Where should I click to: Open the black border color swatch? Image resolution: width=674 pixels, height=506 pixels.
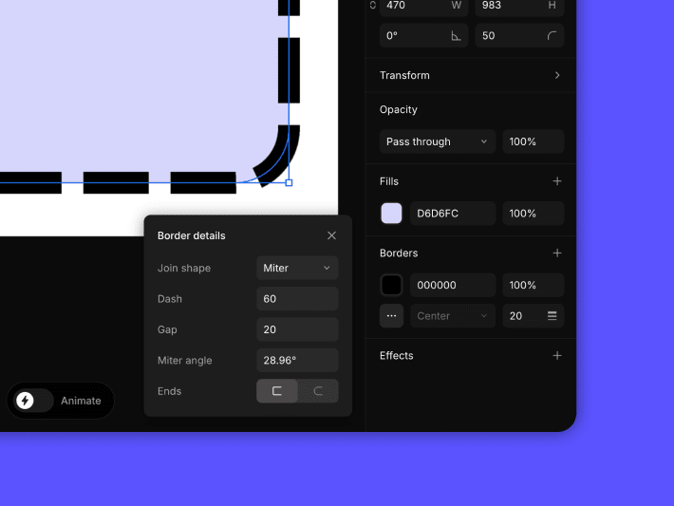tap(392, 285)
